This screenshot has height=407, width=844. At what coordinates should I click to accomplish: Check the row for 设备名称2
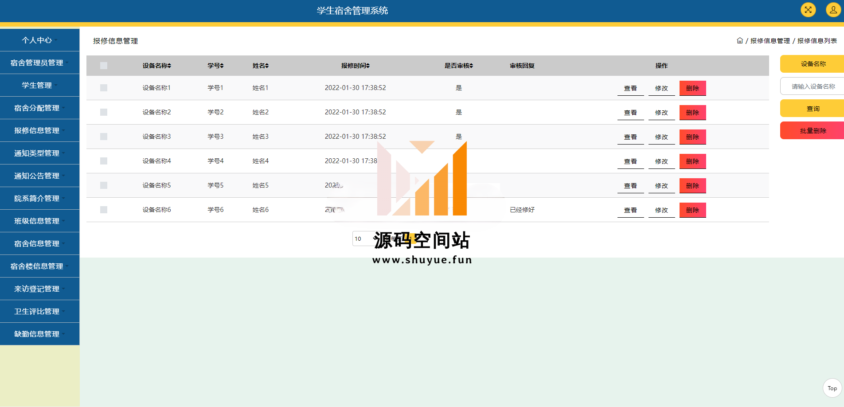tap(104, 112)
